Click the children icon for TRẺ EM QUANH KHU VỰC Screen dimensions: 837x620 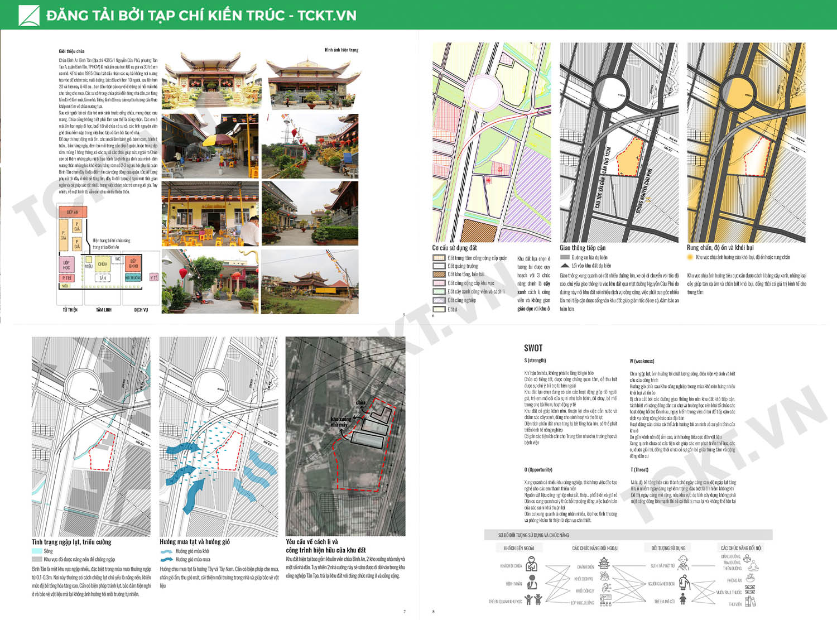click(x=533, y=600)
